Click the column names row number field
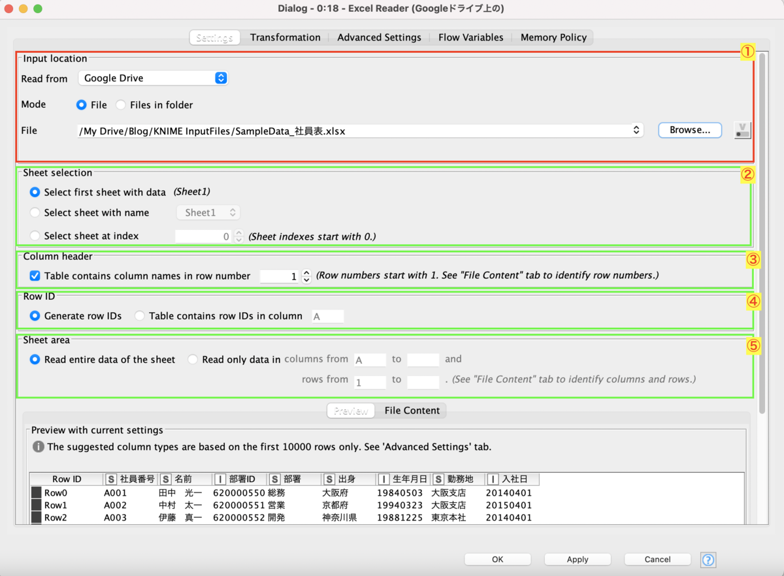784x576 pixels. (280, 276)
